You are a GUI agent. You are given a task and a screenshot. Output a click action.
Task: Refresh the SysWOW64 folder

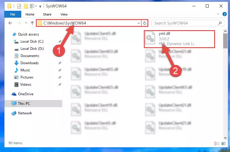point(145,23)
